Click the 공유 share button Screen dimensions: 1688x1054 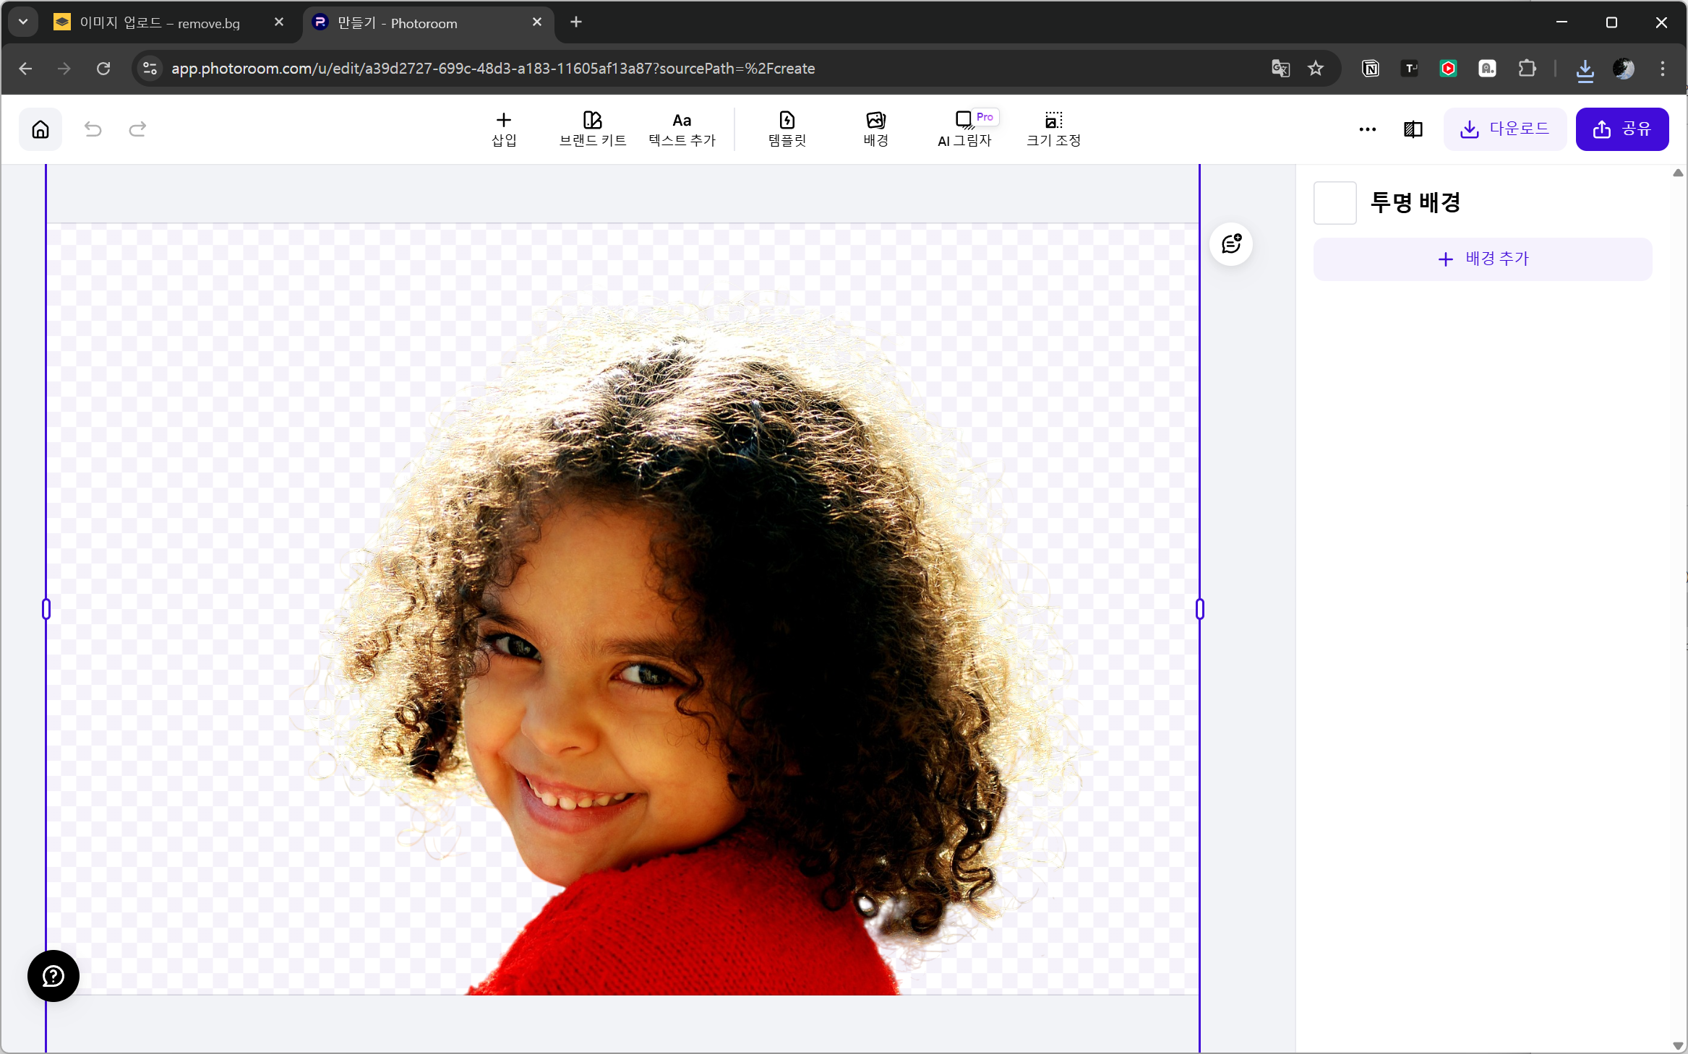pyautogui.click(x=1621, y=129)
